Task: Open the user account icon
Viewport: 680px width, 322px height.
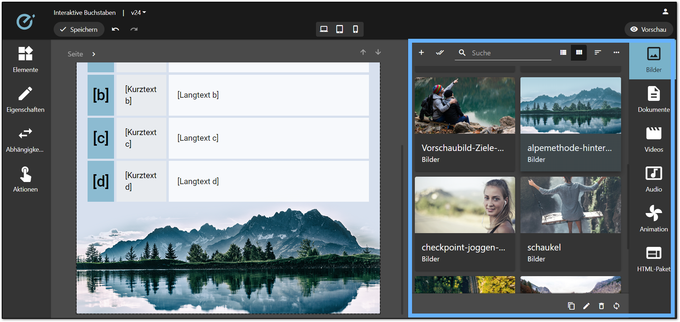Action: point(665,12)
